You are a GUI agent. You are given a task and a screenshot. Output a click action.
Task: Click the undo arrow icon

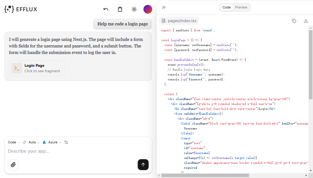coord(106,9)
